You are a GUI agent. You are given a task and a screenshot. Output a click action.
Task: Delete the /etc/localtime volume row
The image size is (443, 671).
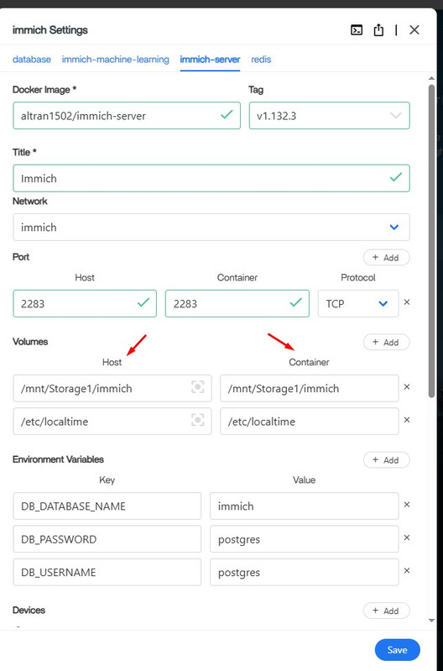[407, 420]
